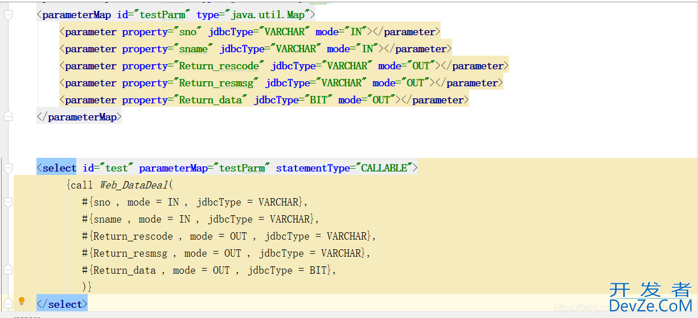The height and width of the screenshot is (318, 698).
Task: Click "Return_rescode" inside the #{ placeholder
Action: pos(133,236)
